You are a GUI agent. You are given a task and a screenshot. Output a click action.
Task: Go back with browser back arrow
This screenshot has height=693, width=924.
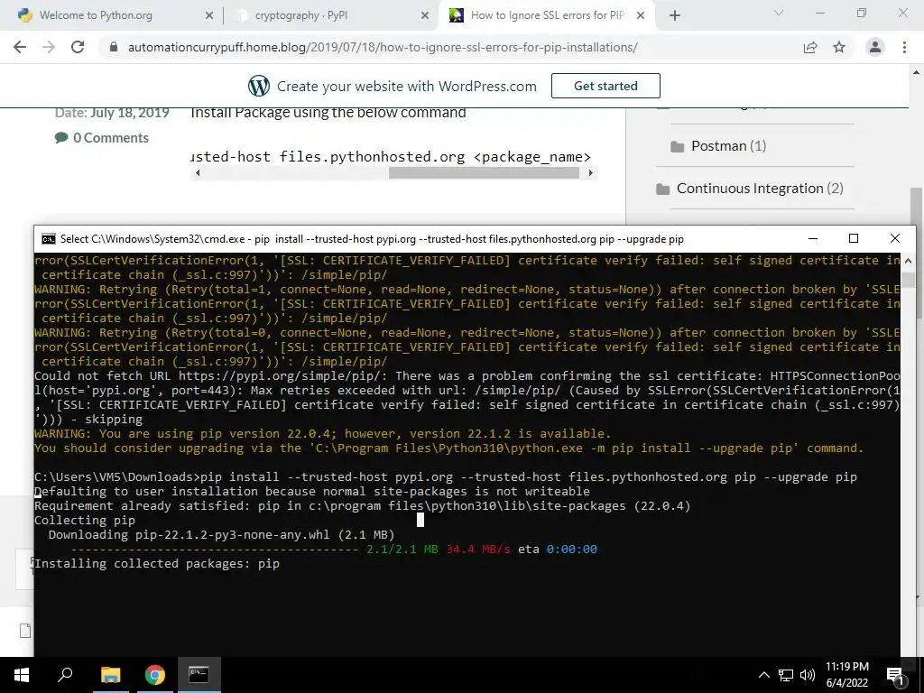click(x=20, y=47)
